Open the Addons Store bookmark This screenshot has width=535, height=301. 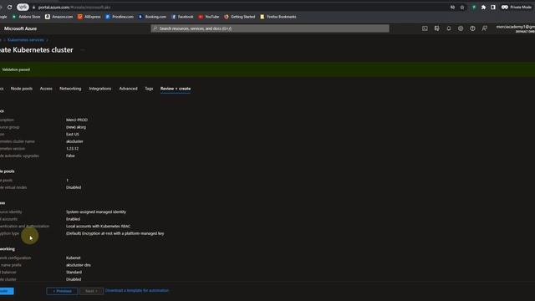[26, 17]
